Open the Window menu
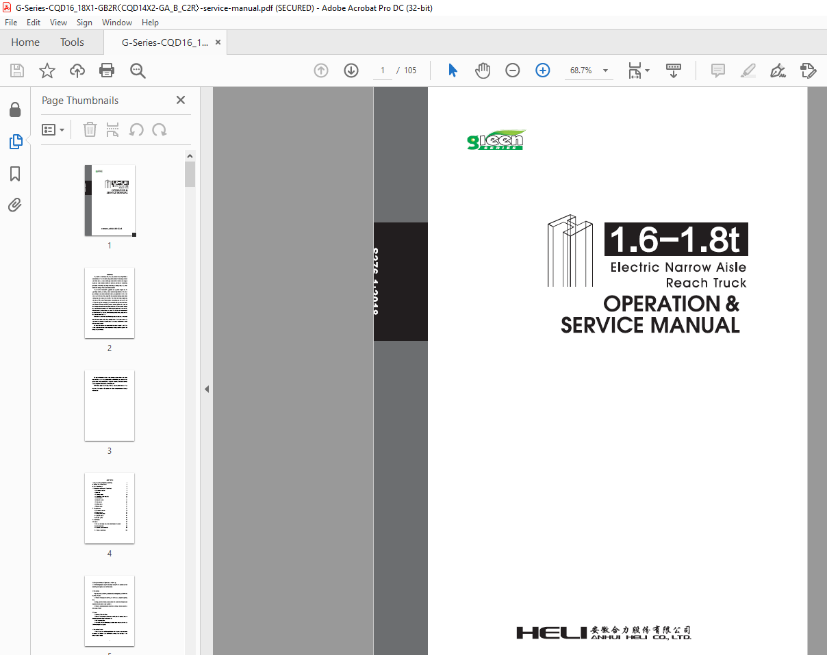The image size is (827, 655). pos(117,23)
